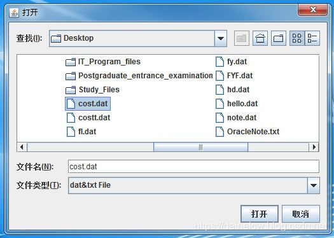The width and height of the screenshot is (334, 238).
Task: Click the file icon beside costt.dat
Action: (x=71, y=118)
